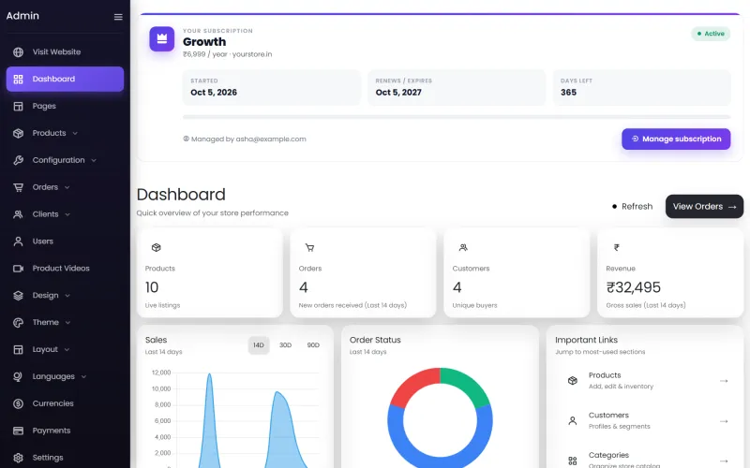The image size is (750, 468).
Task: Click the Dashboard grid icon in sidebar
Action: (18, 80)
